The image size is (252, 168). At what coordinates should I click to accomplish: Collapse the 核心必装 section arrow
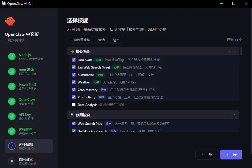pyautogui.click(x=235, y=51)
